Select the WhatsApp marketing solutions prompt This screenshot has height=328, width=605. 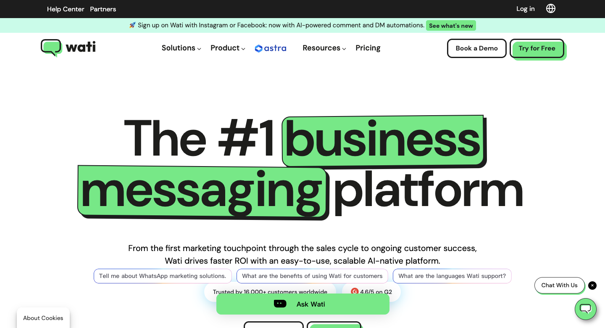coord(163,276)
